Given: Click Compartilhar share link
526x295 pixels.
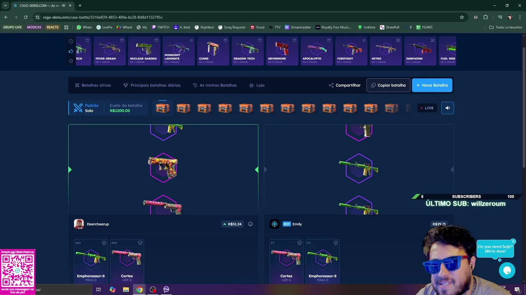Looking at the screenshot, I should tap(344, 85).
